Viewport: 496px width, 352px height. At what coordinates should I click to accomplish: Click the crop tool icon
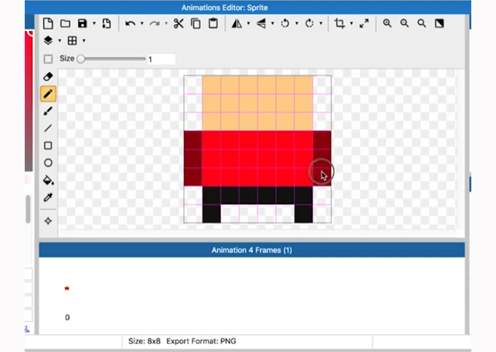tap(339, 23)
